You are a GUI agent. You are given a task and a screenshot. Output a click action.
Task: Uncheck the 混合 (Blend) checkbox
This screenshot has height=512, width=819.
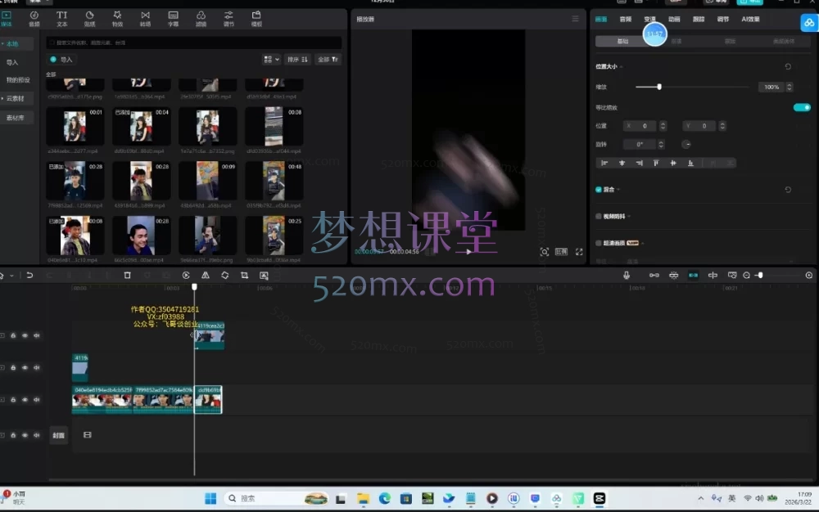click(x=599, y=189)
